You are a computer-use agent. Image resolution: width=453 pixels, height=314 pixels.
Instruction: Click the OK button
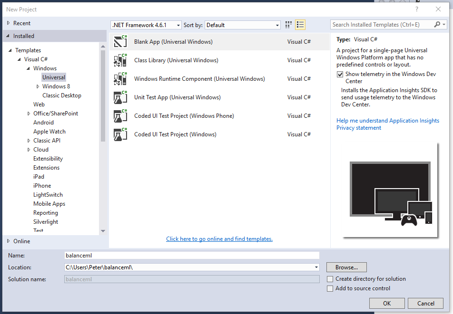[387, 304]
